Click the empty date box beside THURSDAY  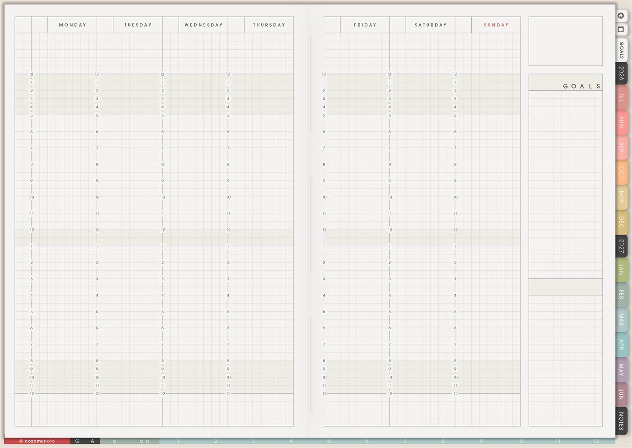[x=236, y=25]
